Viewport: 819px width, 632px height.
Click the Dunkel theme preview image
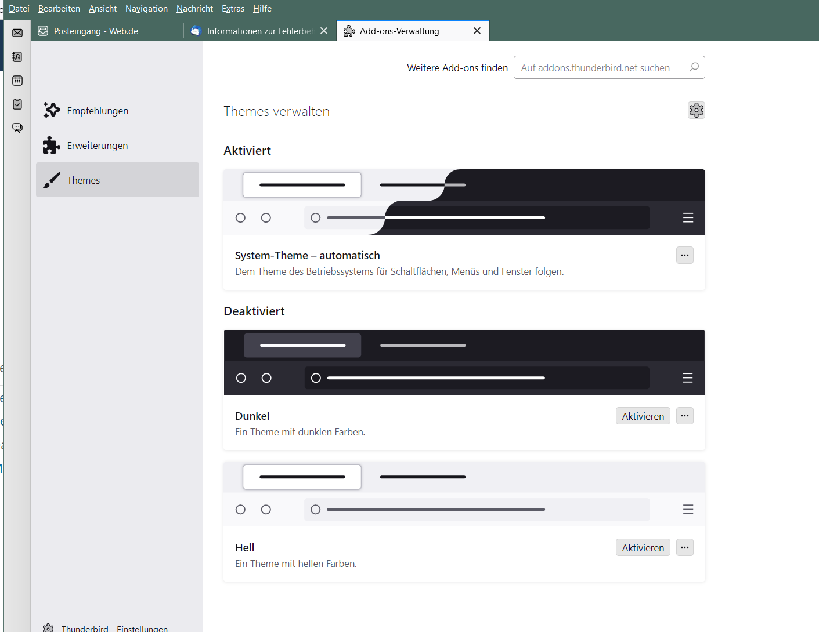click(464, 362)
